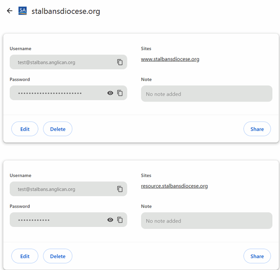Share the resource.stalbansdiocese.org credential
Screen dimensions: 280x270
(257, 256)
